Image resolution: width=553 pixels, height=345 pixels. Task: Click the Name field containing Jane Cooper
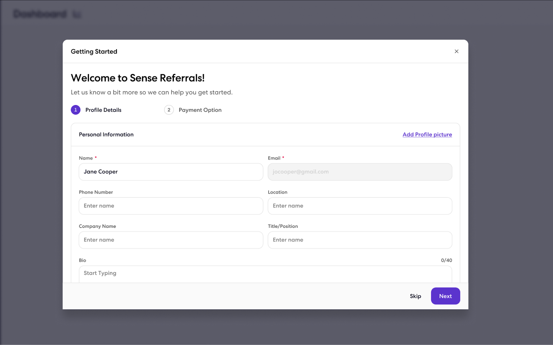point(171,172)
